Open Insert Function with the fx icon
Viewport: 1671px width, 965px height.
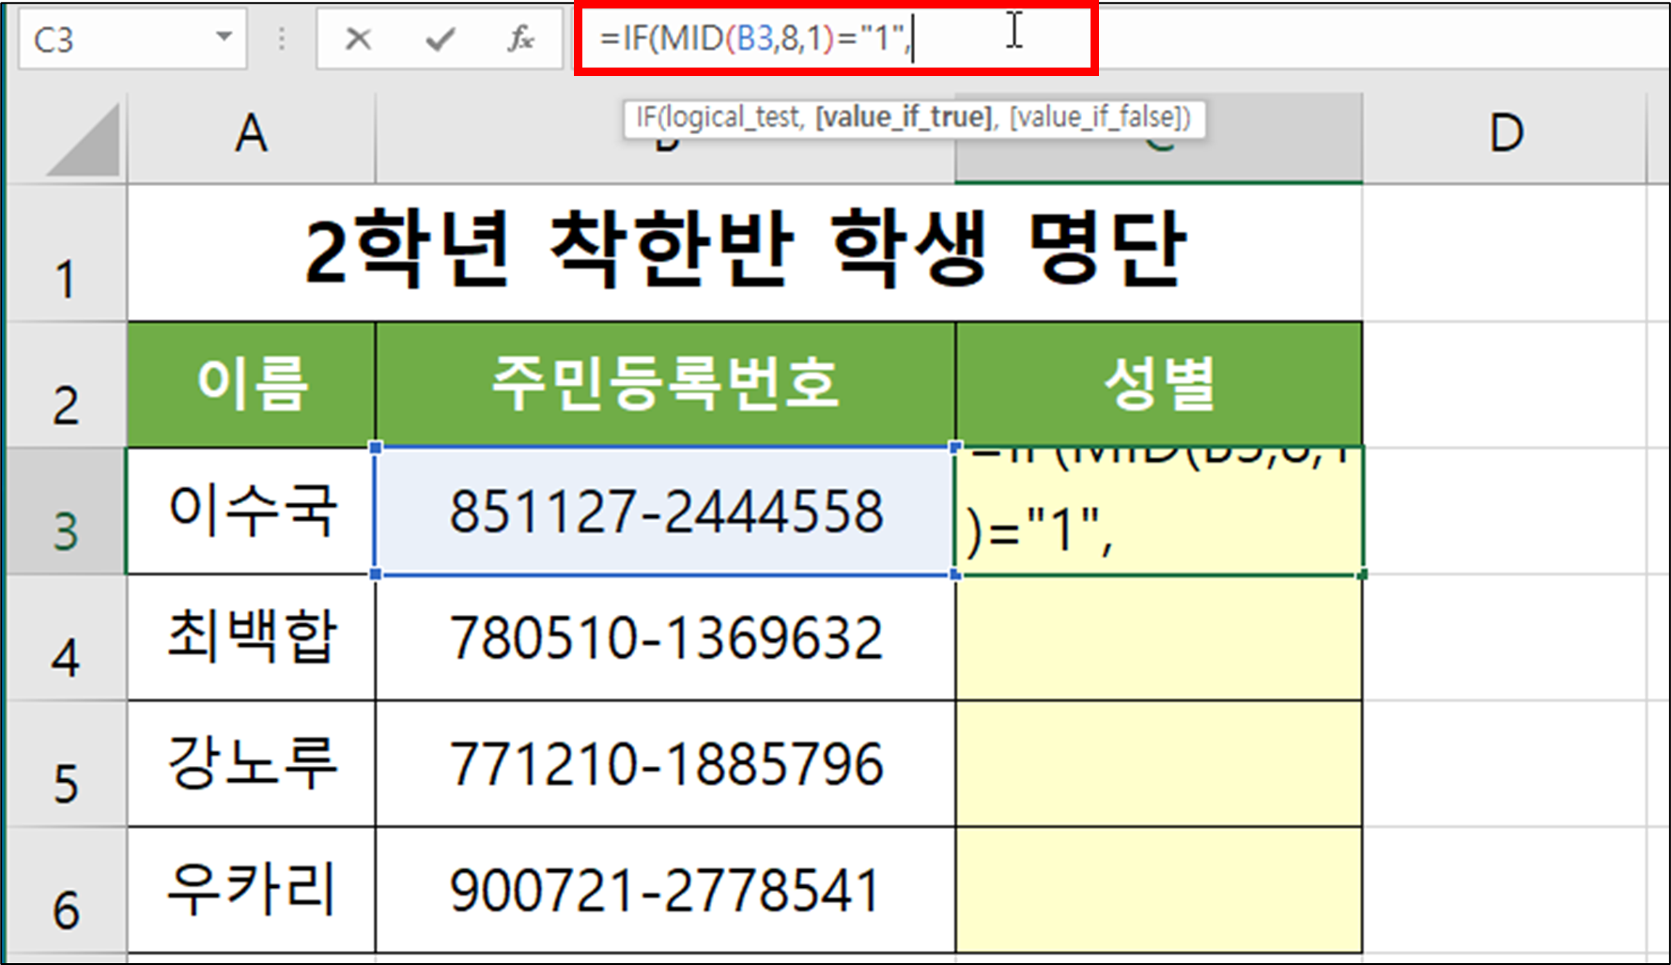click(521, 39)
